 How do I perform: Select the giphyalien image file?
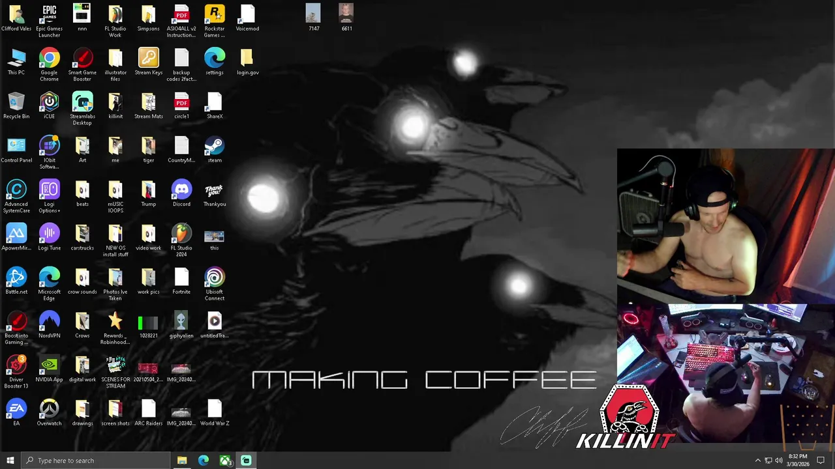(x=181, y=324)
